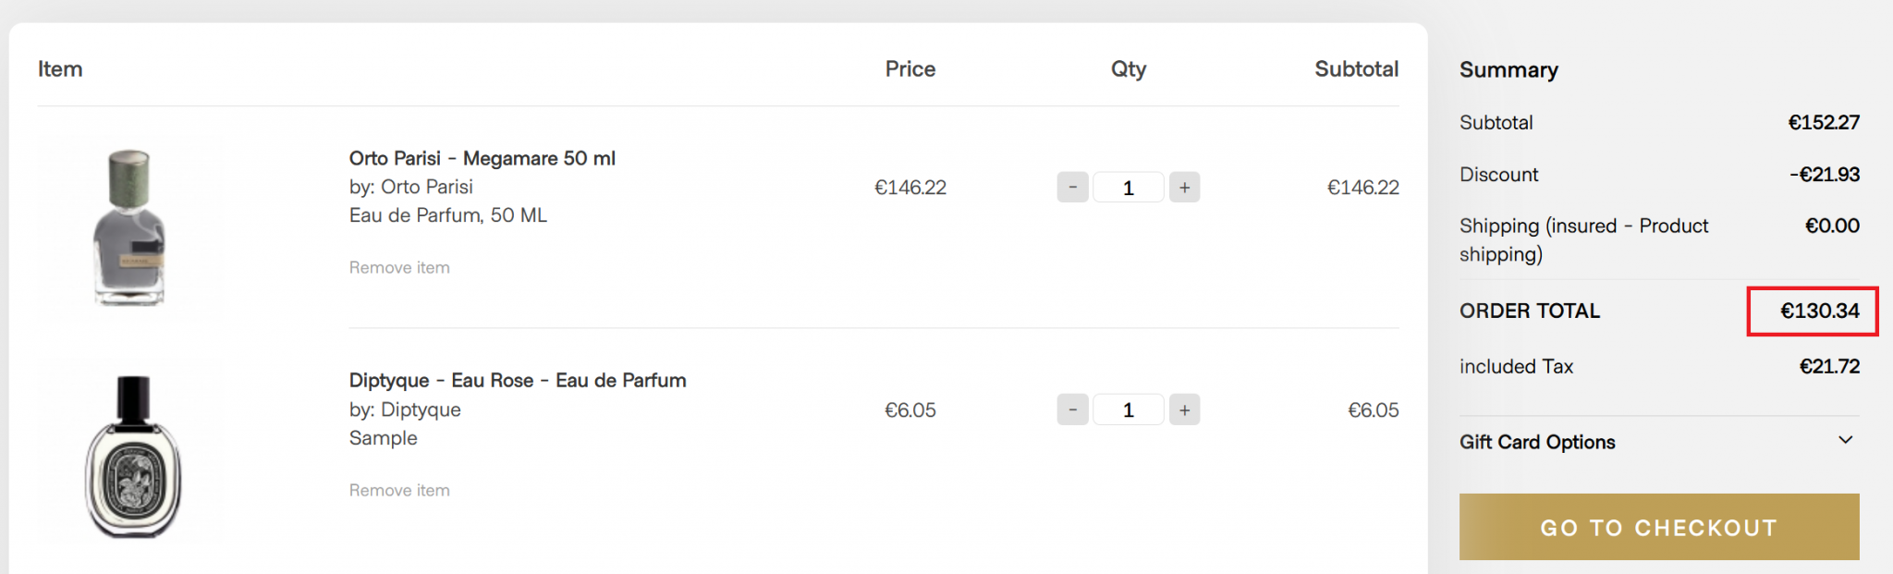Click the highlighted order total amount

[x=1819, y=311]
